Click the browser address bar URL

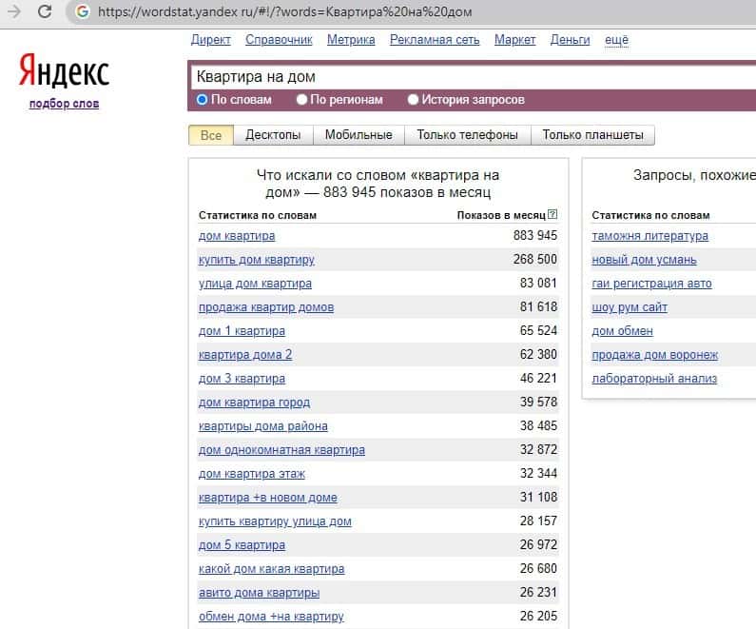pos(285,12)
